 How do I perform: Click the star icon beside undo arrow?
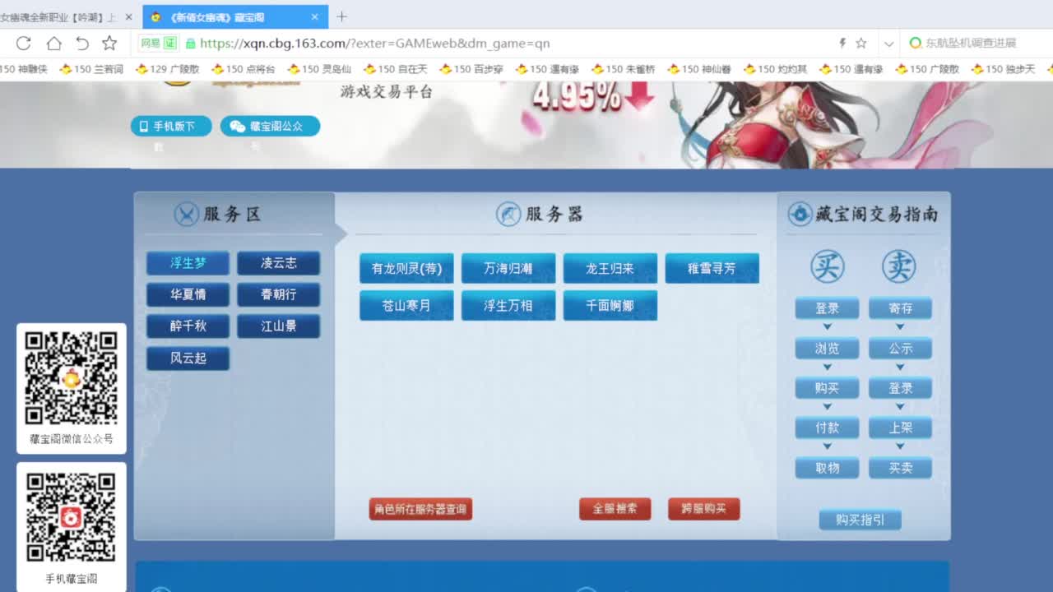pyautogui.click(x=109, y=44)
